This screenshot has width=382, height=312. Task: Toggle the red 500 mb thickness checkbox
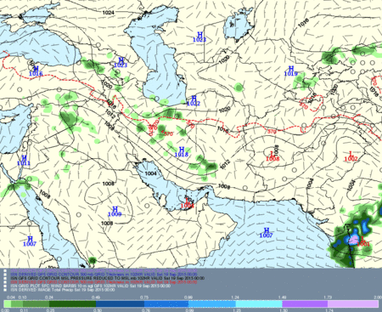point(5,282)
